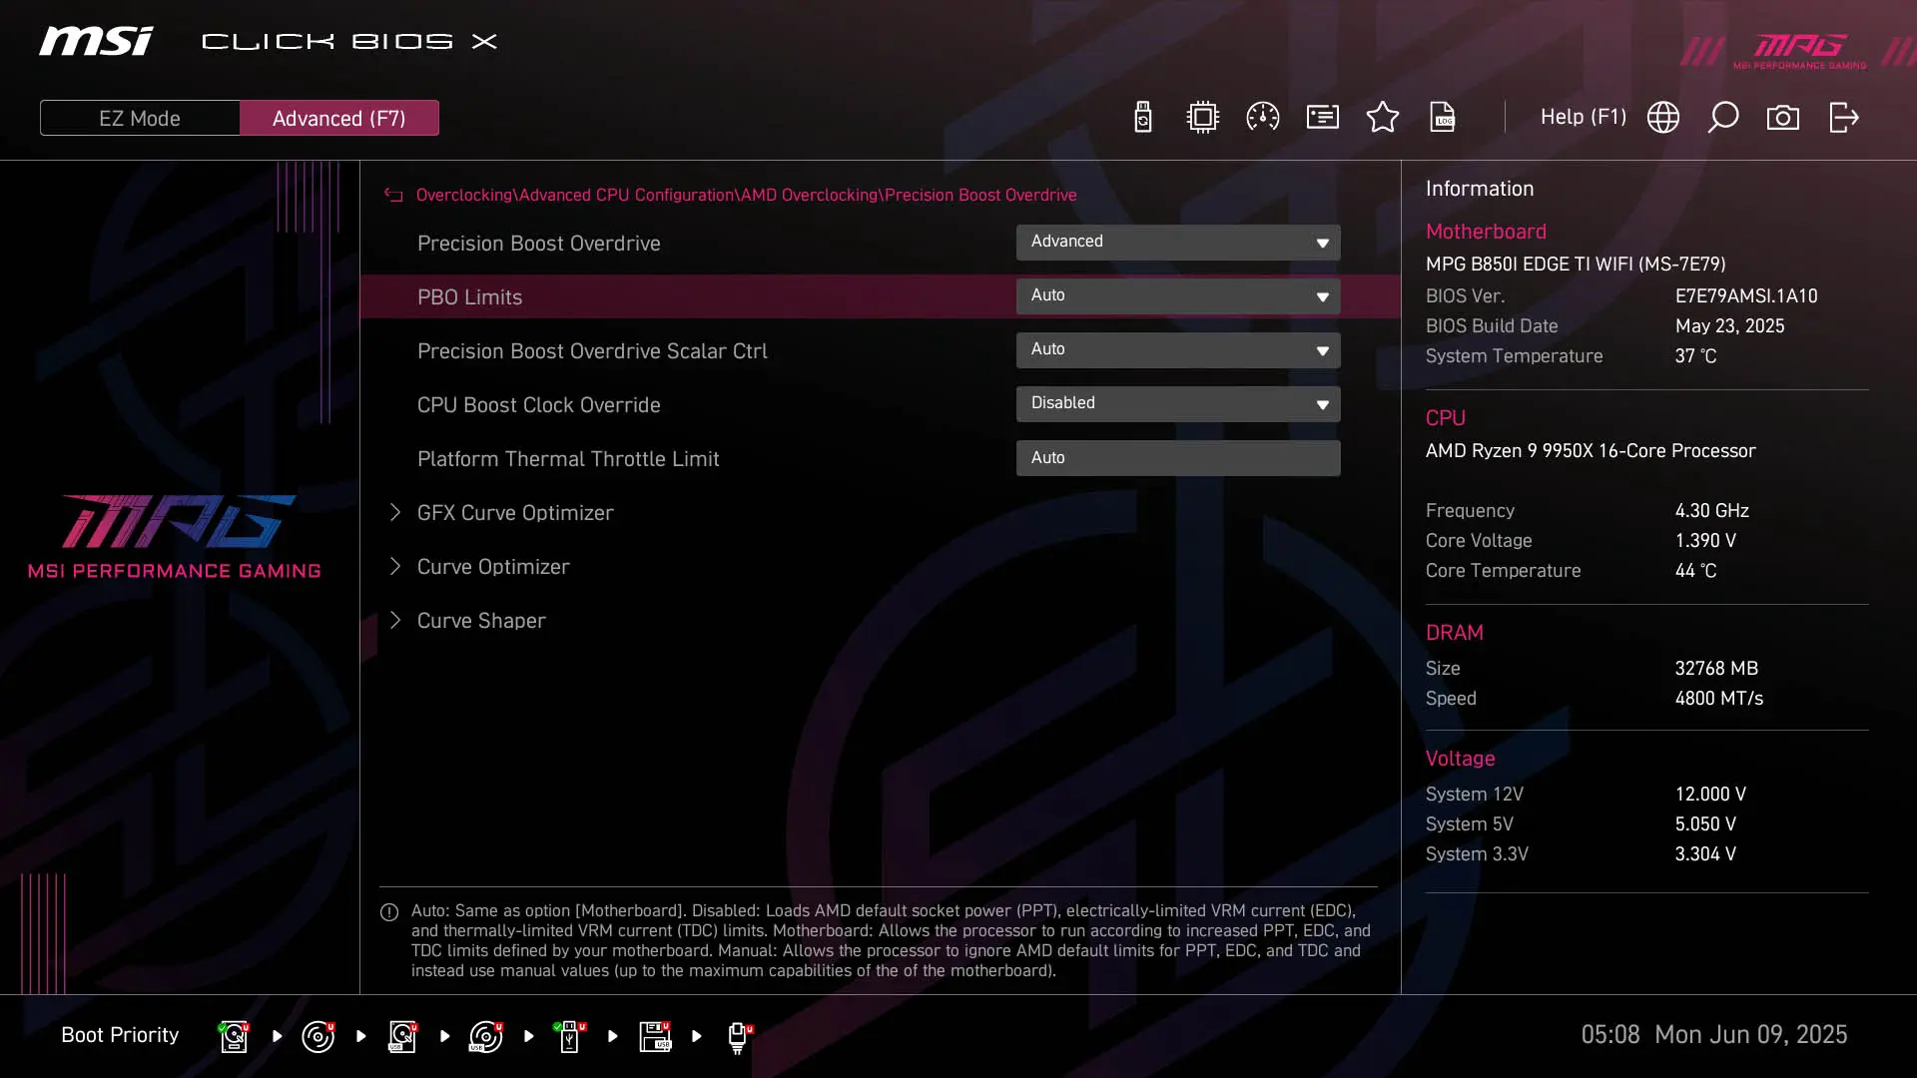This screenshot has width=1917, height=1078.
Task: Click the MPG B850I EDGE TI WIFI model name
Action: [x=1576, y=264]
